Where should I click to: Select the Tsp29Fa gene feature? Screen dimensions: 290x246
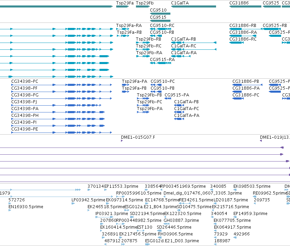click(x=122, y=6)
